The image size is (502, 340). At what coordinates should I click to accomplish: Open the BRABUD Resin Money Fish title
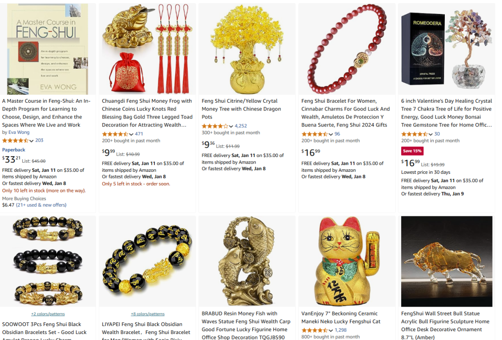click(x=246, y=325)
